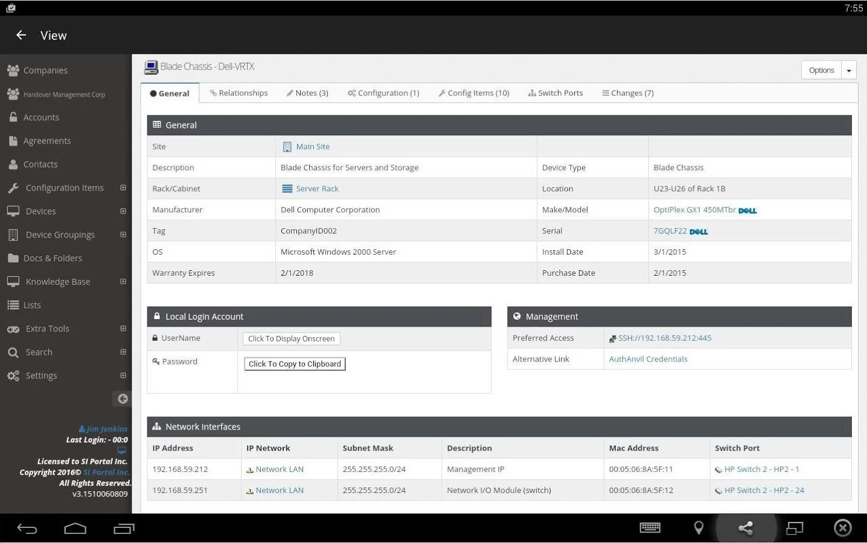Select MAC address 00:05:06:8A:5F:12

coord(641,491)
